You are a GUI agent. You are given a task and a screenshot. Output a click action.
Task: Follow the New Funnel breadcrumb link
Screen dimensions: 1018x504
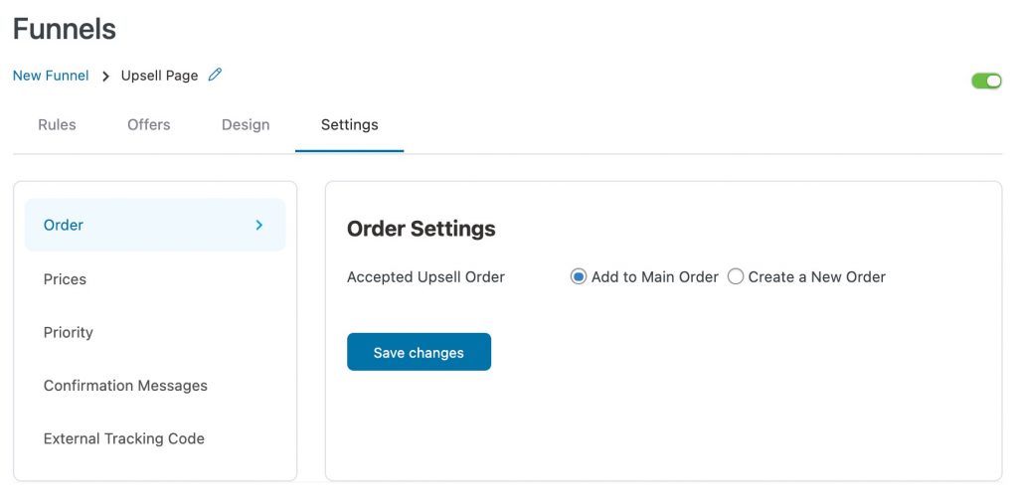(x=51, y=76)
